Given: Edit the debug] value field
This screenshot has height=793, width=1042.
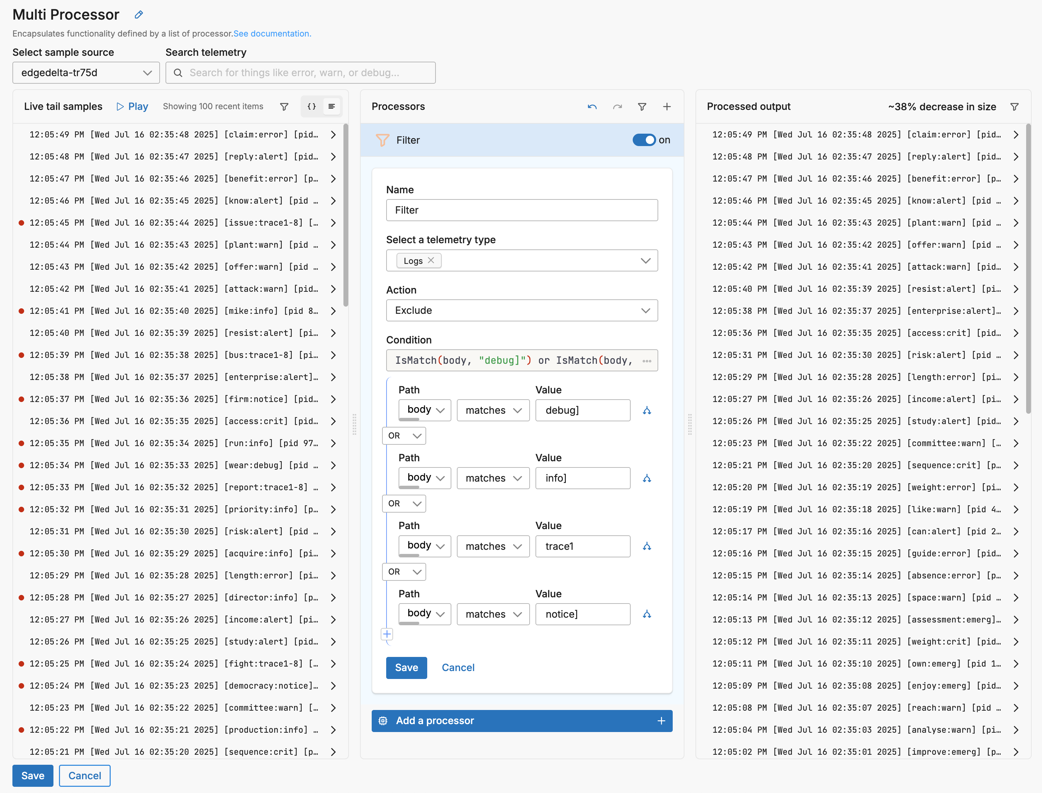Looking at the screenshot, I should [x=582, y=410].
